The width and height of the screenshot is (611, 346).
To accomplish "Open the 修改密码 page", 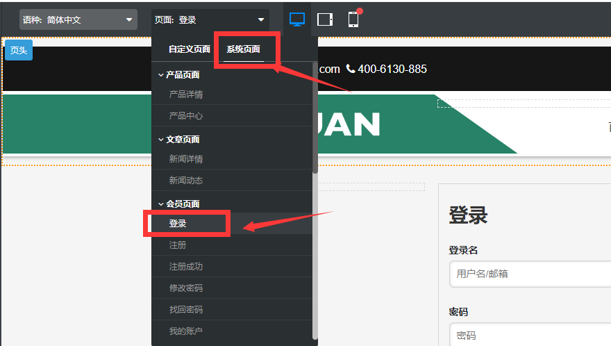I will 186,288.
